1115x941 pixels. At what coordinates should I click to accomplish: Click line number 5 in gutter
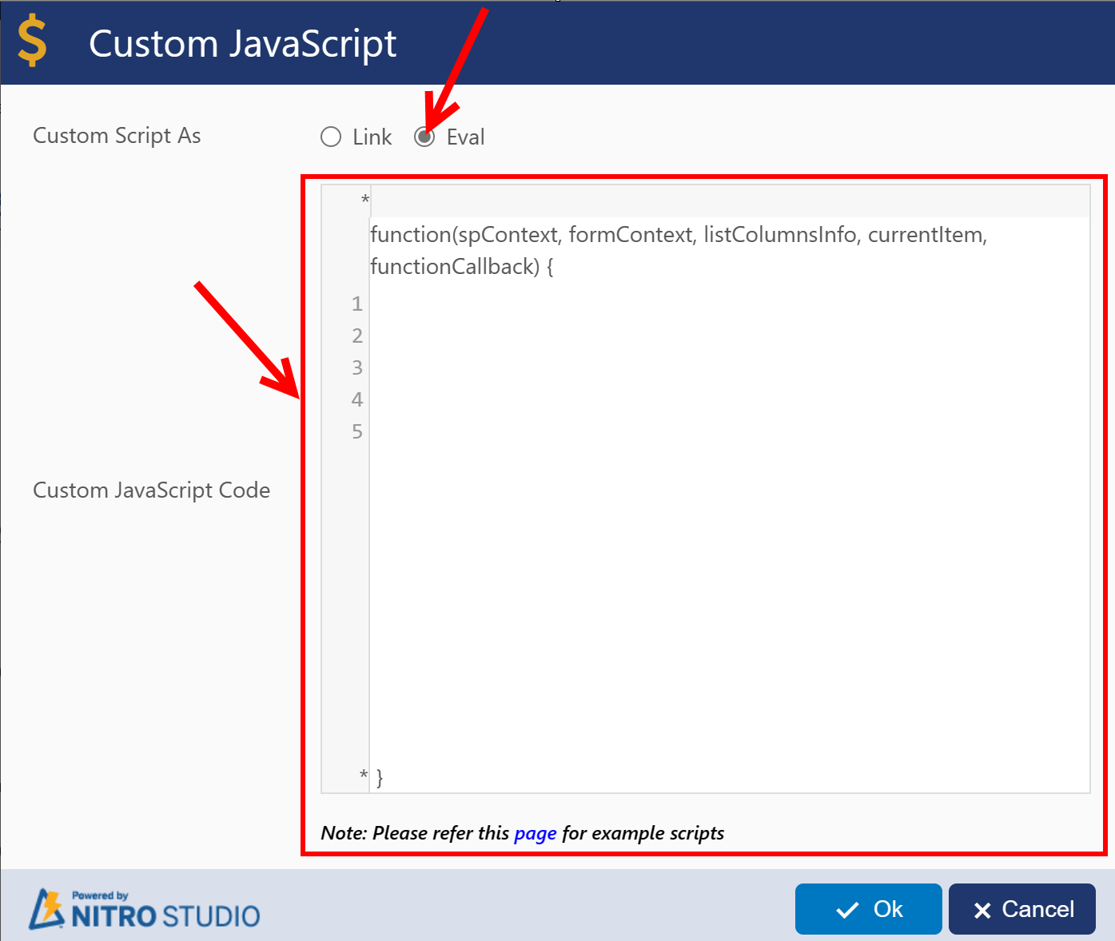pos(357,431)
